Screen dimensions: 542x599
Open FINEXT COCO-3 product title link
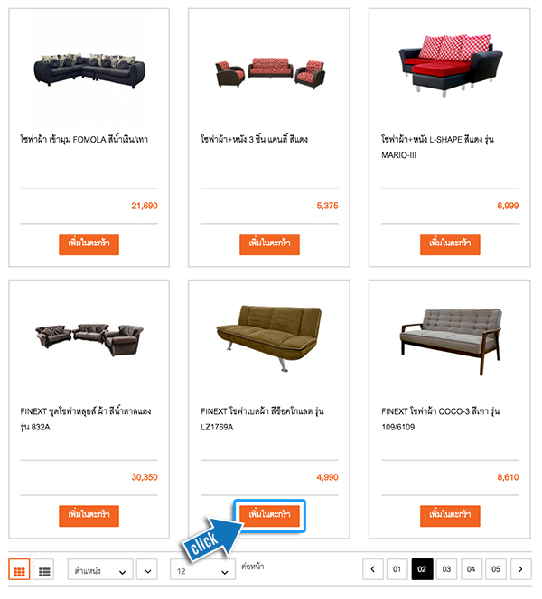click(440, 419)
